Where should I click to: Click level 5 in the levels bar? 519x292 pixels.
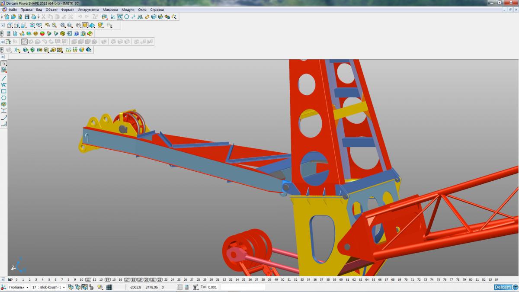pyautogui.click(x=49, y=279)
